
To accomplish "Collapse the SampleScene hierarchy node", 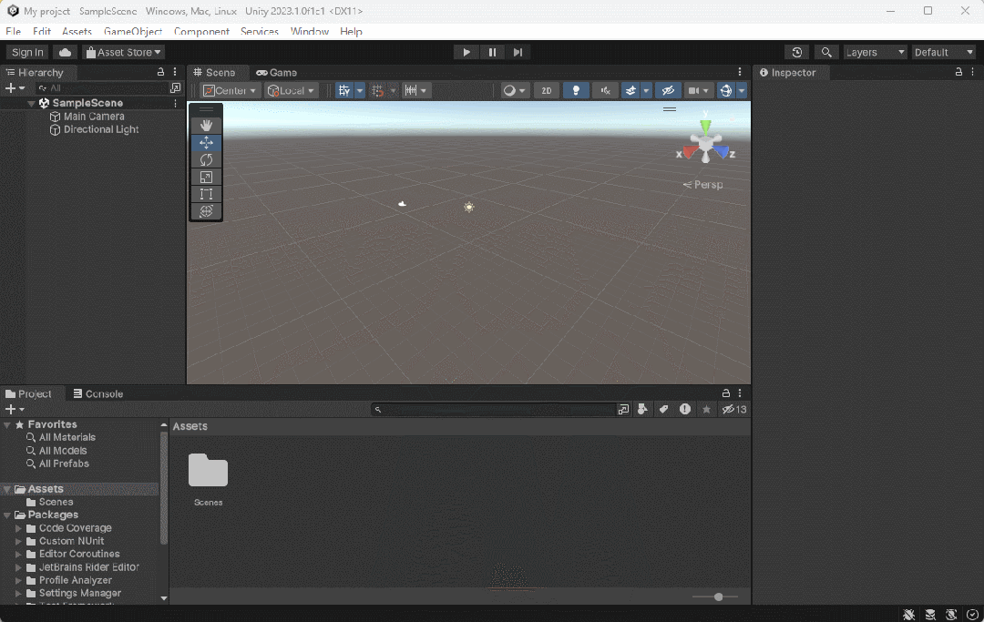I will pos(31,103).
